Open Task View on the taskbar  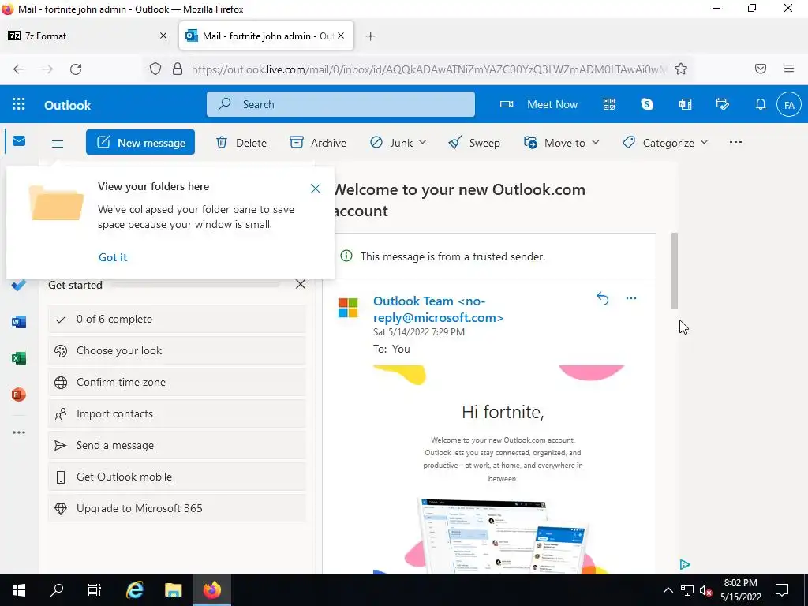pyautogui.click(x=95, y=590)
